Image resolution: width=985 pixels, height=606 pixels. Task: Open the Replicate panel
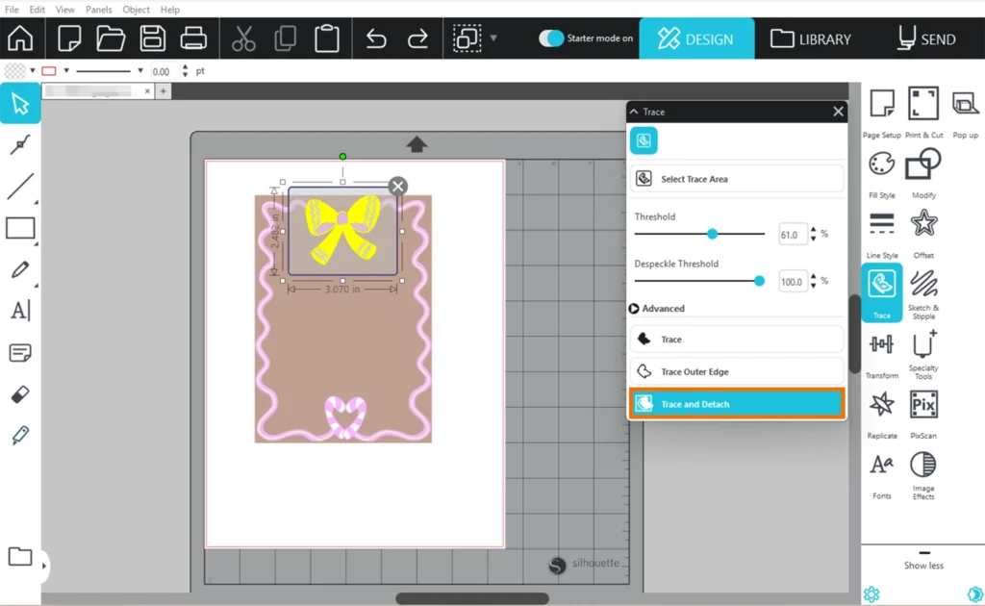[x=881, y=406]
